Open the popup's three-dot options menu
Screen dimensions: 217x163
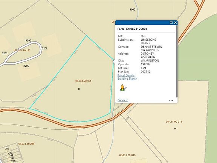click(x=171, y=100)
